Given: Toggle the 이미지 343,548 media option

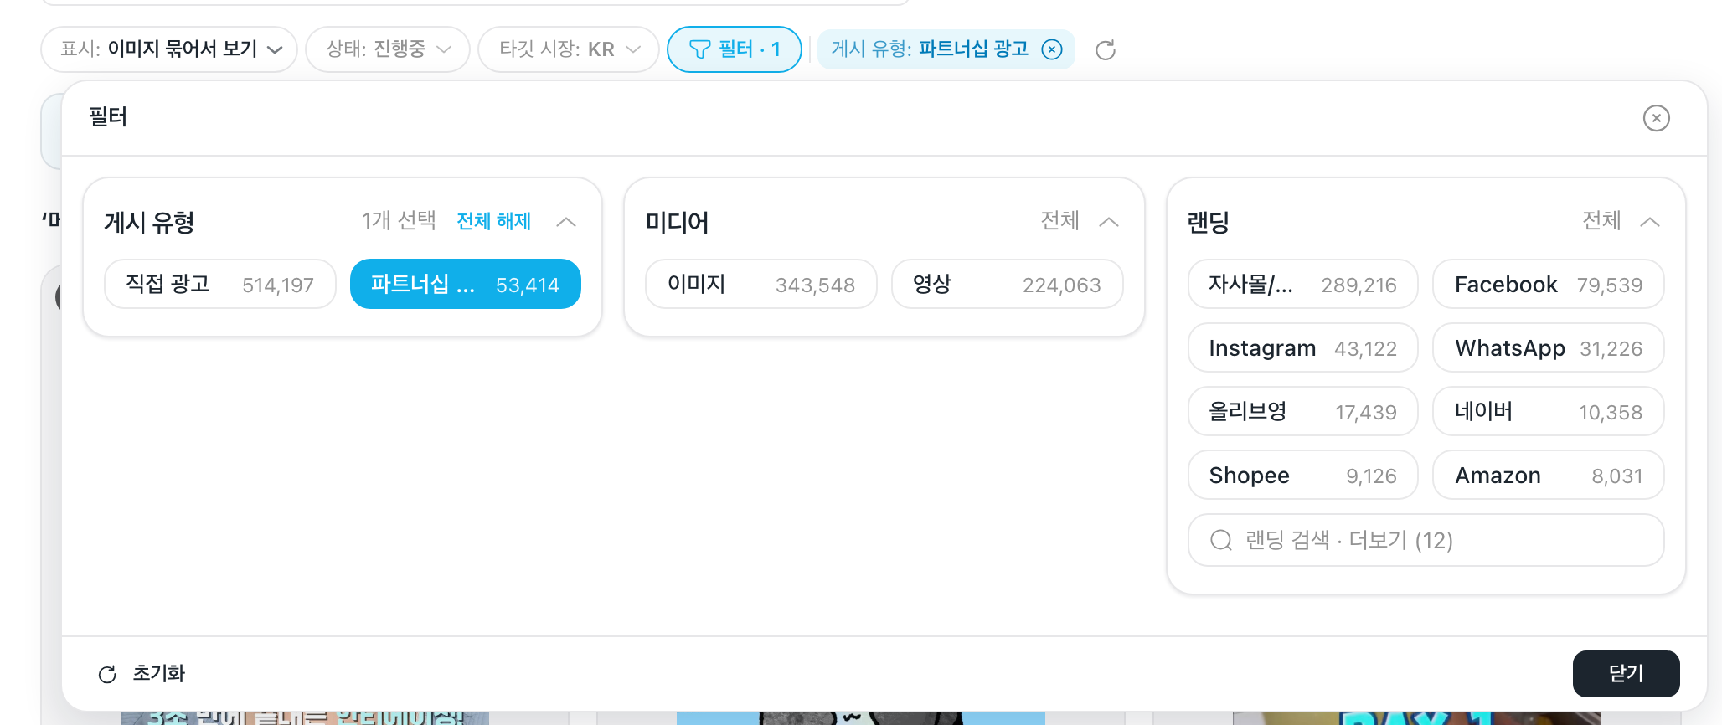Looking at the screenshot, I should click(761, 285).
